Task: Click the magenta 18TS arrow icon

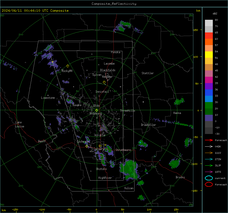Action: (209, 172)
